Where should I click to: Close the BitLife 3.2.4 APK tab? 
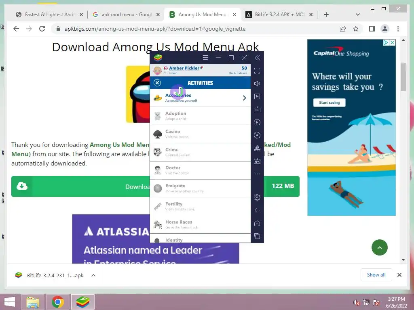(311, 15)
